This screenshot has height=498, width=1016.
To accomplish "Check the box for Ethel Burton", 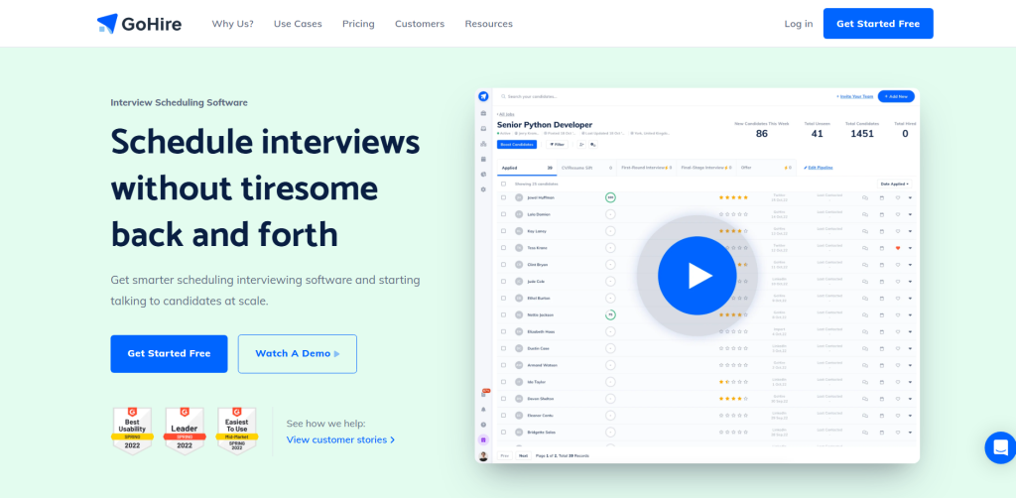I will tap(503, 298).
